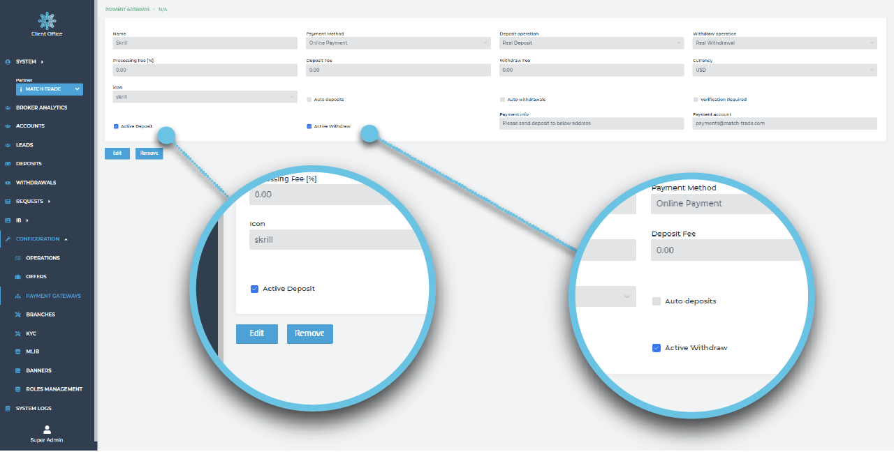Click the Deposits icon in sidebar
Screen dimensions: 894x461
(8, 164)
